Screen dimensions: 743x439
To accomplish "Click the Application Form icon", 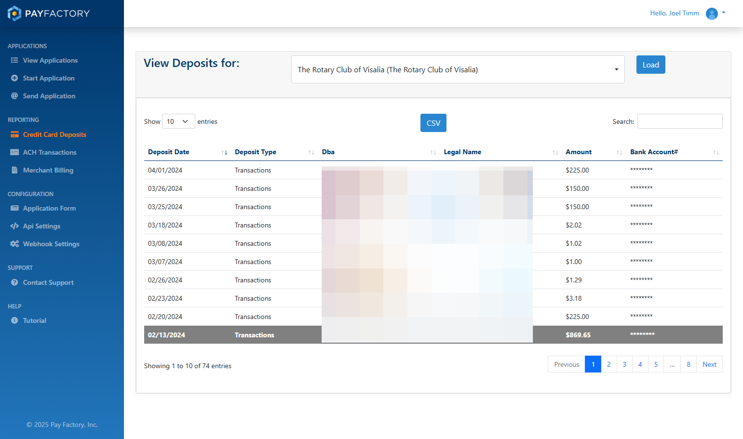I will pyautogui.click(x=14, y=208).
